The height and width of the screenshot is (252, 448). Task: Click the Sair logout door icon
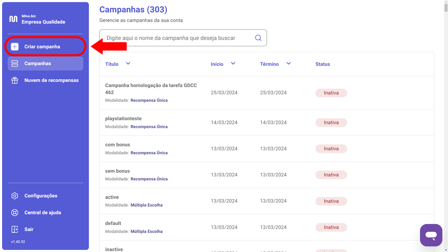(15, 229)
